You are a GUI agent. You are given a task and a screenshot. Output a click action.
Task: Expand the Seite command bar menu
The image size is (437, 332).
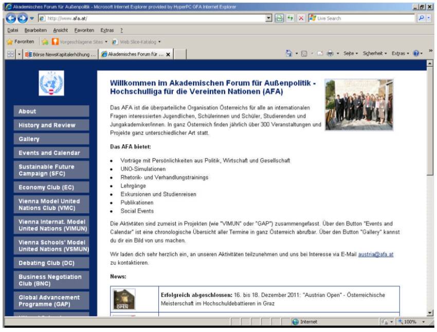point(351,54)
